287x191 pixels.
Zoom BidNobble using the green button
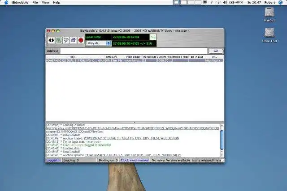[58, 31]
